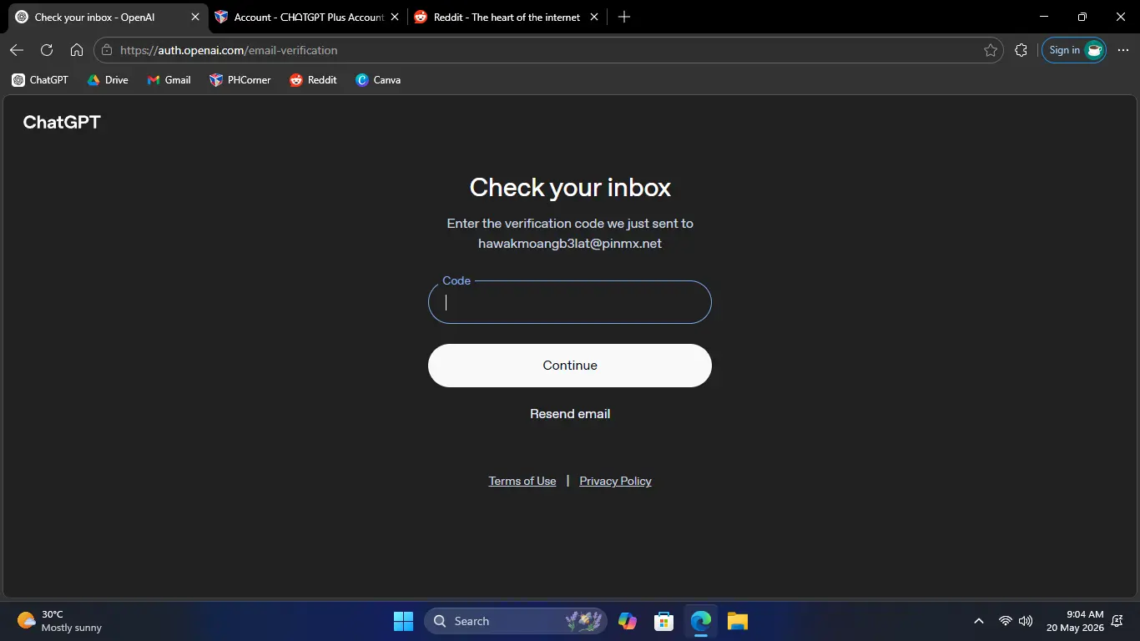
Task: Close the Check your inbox tab
Action: [x=195, y=17]
